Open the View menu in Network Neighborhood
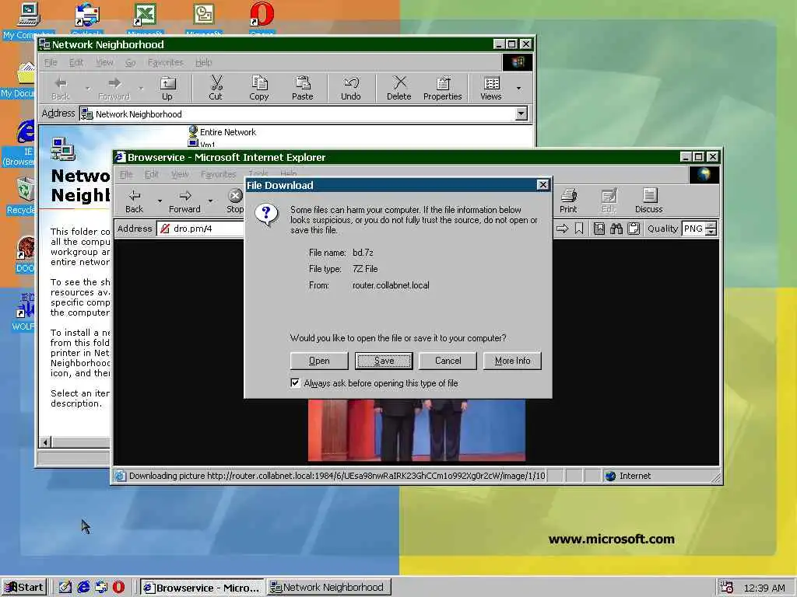This screenshot has height=597, width=797. 104,62
